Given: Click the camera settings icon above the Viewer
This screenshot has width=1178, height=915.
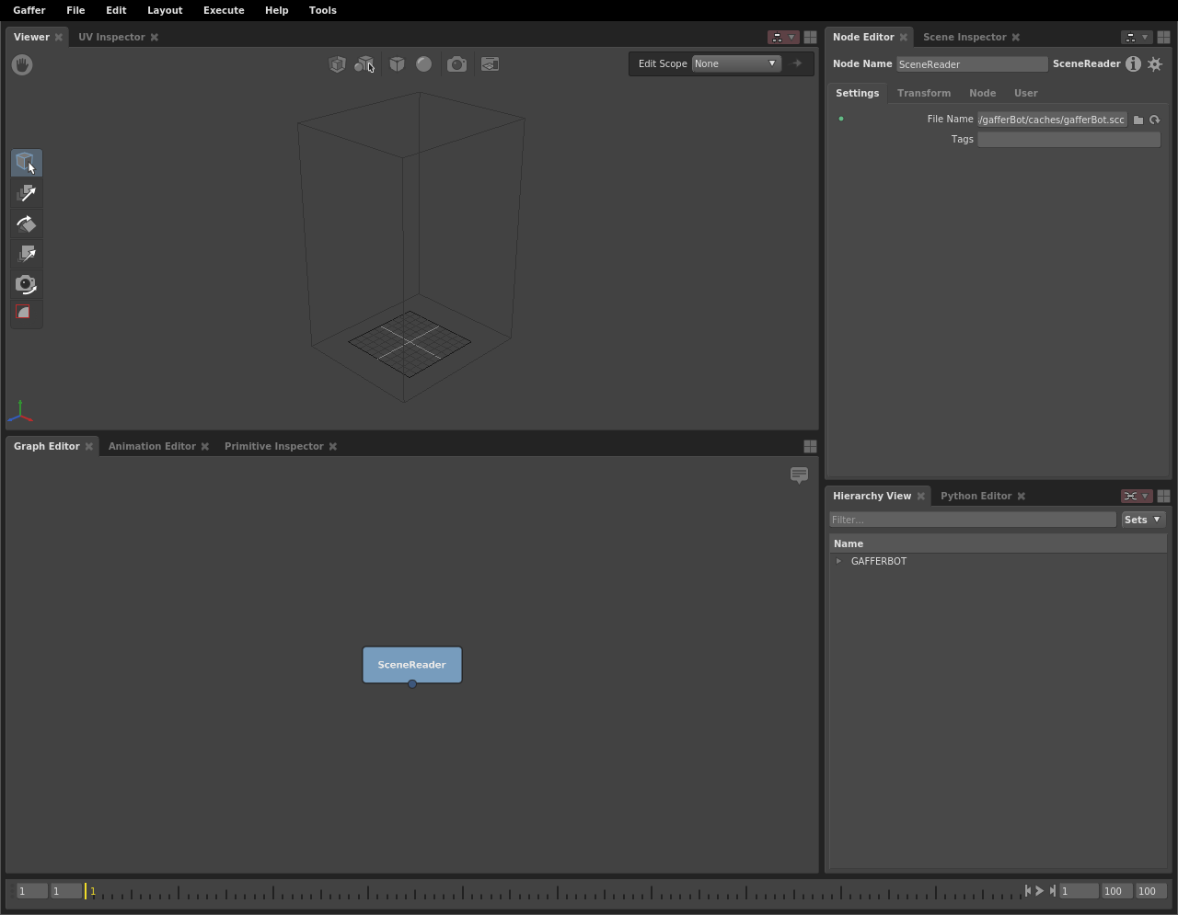Looking at the screenshot, I should (x=456, y=63).
